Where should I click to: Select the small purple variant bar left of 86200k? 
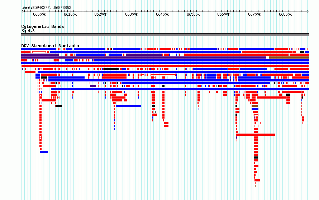point(93,86)
